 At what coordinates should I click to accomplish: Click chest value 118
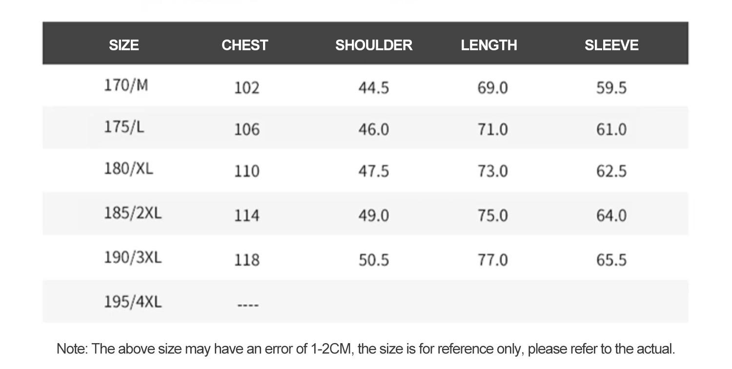[247, 260]
